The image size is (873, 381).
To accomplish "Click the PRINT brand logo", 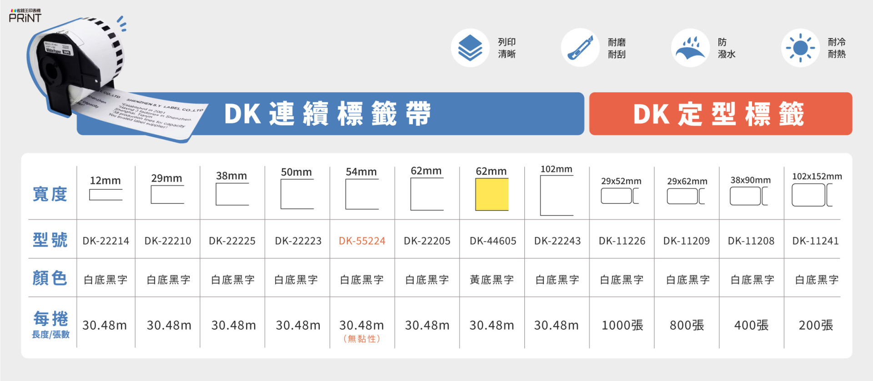I will (x=25, y=15).
